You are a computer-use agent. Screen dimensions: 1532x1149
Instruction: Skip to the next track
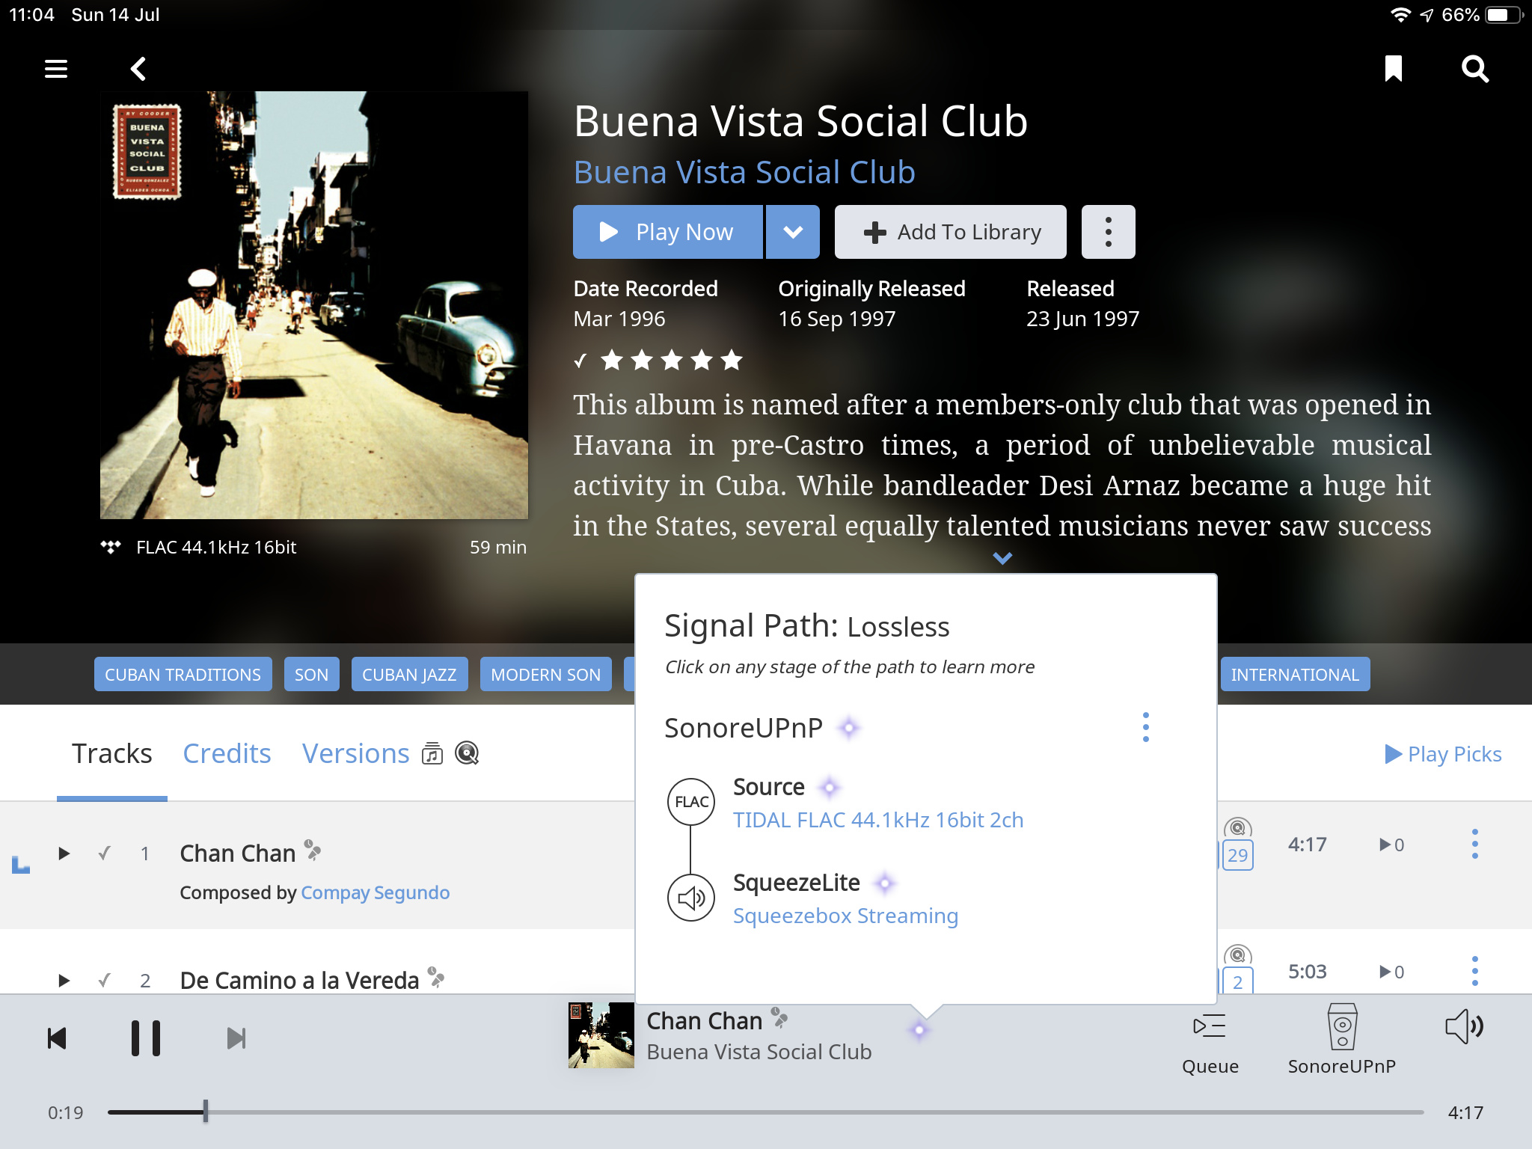tap(236, 1038)
